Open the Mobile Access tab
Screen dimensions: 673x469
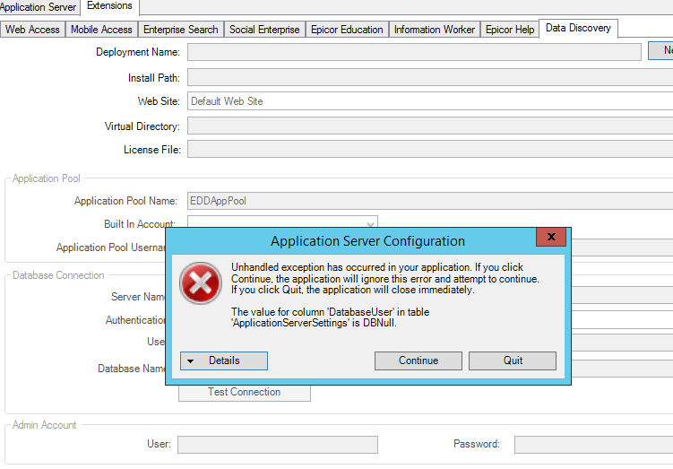[x=102, y=30]
